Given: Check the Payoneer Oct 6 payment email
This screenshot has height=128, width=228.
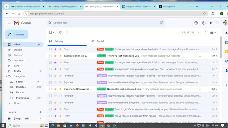Looking at the screenshot, I should (x=50, y=82).
